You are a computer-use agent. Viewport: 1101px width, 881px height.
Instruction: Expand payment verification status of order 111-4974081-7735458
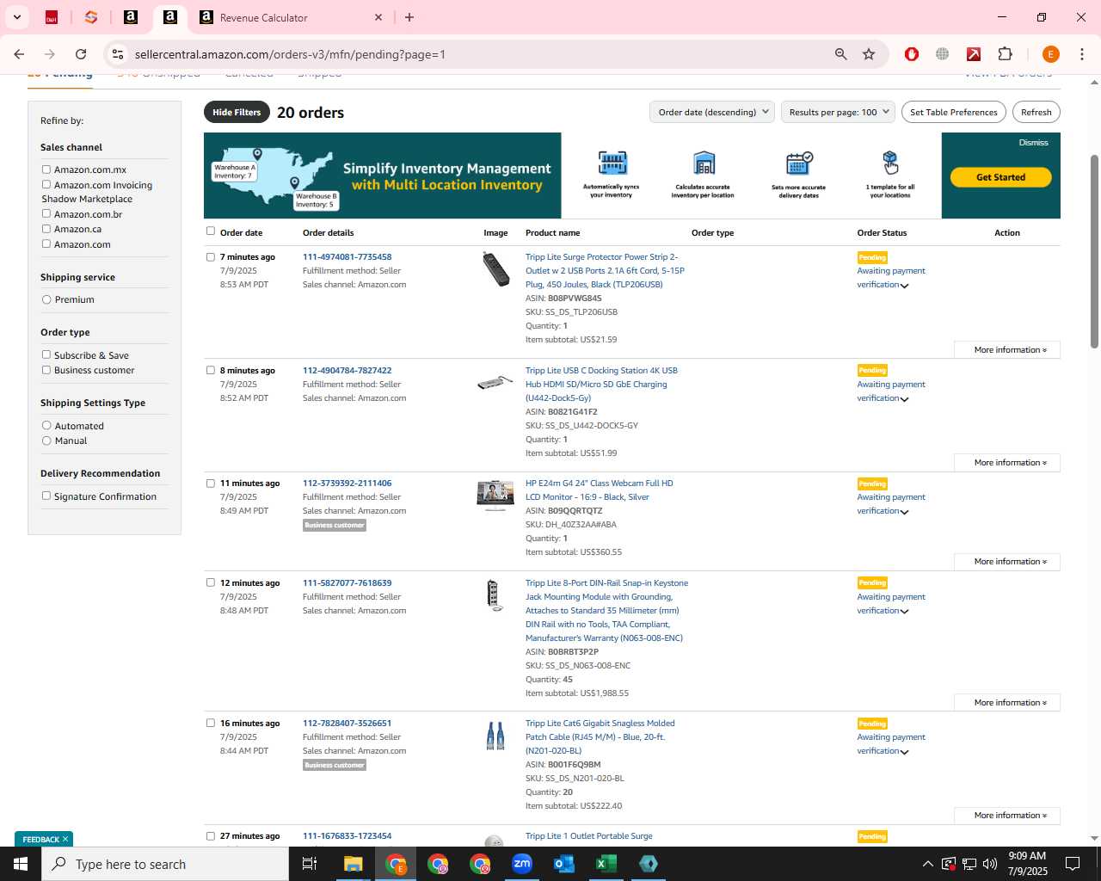pos(904,286)
